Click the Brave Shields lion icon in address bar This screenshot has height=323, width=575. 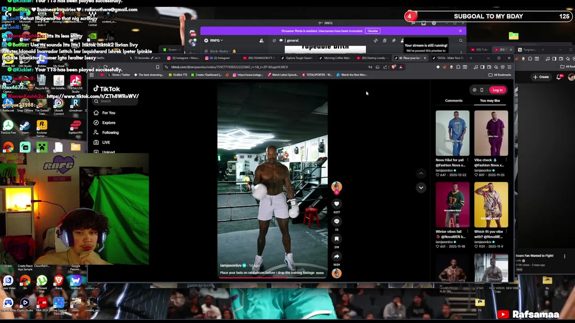[x=394, y=67]
